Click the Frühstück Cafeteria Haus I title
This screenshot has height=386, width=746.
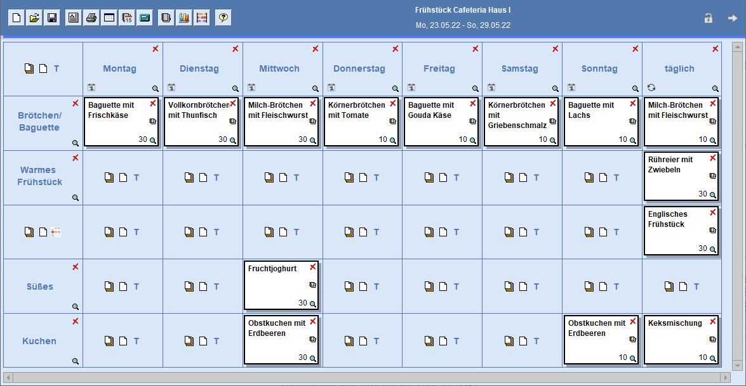463,10
